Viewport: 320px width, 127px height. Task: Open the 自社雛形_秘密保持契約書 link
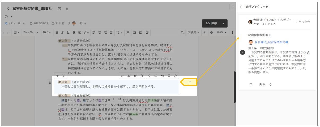[x=271, y=42]
